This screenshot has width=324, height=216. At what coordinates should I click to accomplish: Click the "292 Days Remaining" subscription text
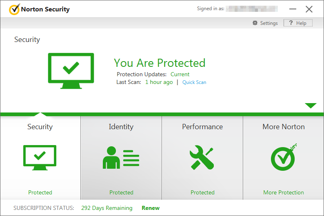(x=107, y=208)
